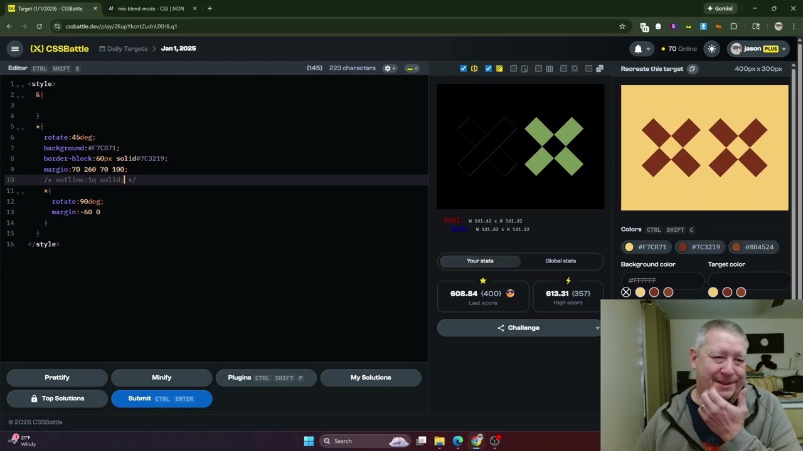Click the browser Back arrow
The width and height of the screenshot is (803, 451).
coord(9,26)
